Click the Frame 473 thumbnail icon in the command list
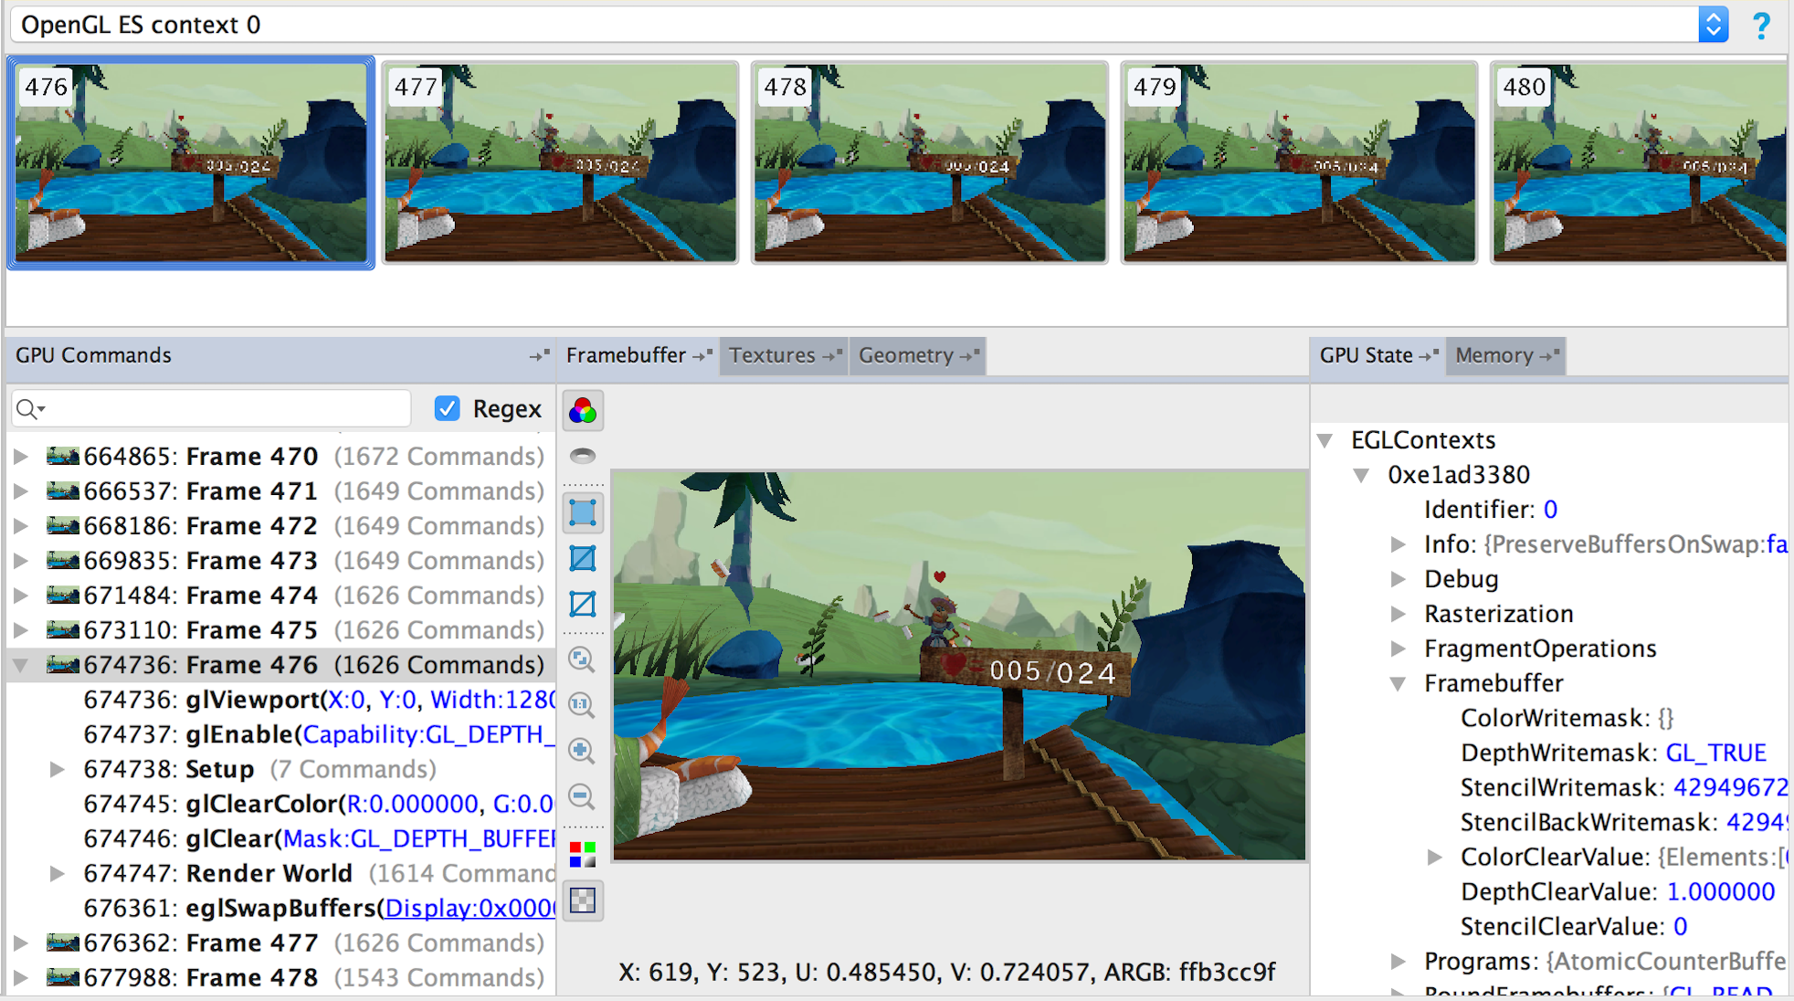Viewport: 1794px width, 1001px height. (x=63, y=560)
